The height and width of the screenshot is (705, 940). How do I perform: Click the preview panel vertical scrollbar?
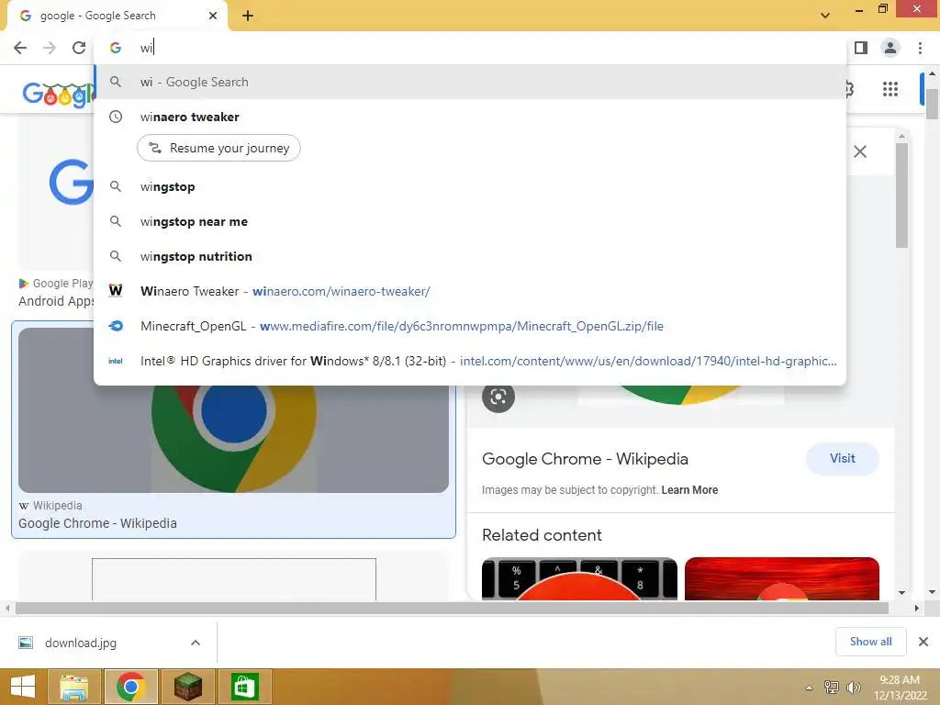pyautogui.click(x=901, y=195)
